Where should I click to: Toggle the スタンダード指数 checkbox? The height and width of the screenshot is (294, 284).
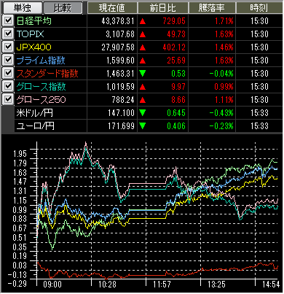tap(8, 73)
